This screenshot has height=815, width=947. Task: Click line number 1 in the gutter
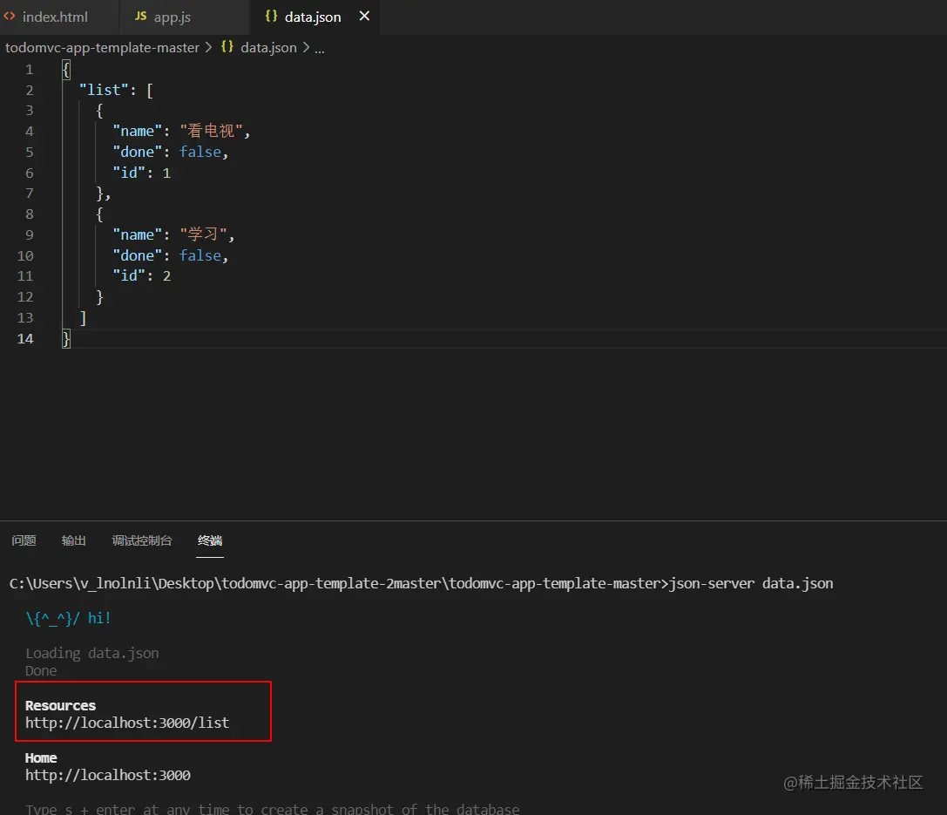click(29, 70)
